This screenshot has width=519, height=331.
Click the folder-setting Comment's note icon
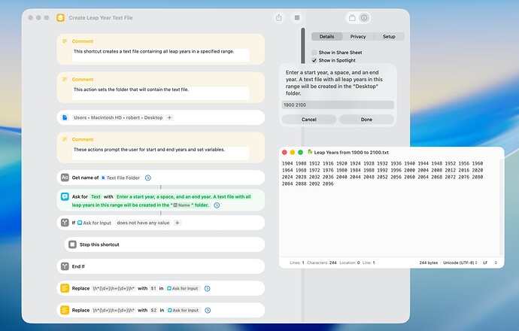pos(65,79)
